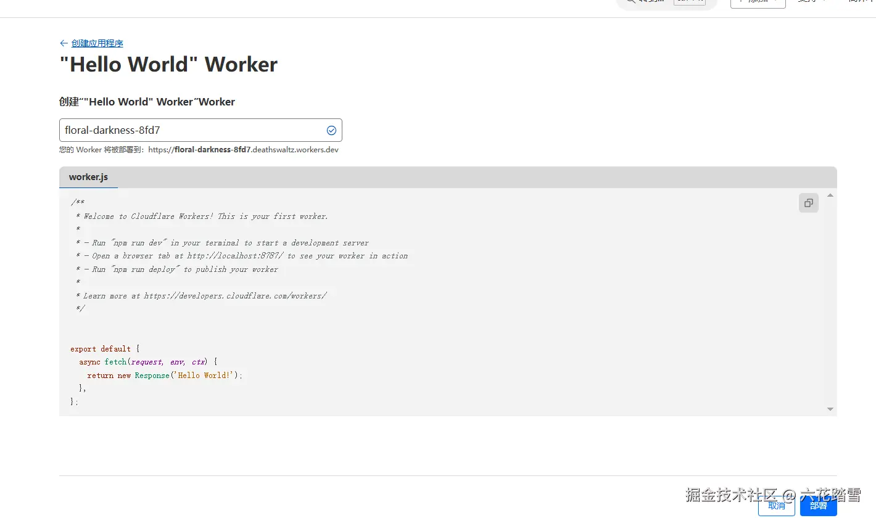Click the code editor scroll-up arrow
876x518 pixels.
pyautogui.click(x=830, y=195)
